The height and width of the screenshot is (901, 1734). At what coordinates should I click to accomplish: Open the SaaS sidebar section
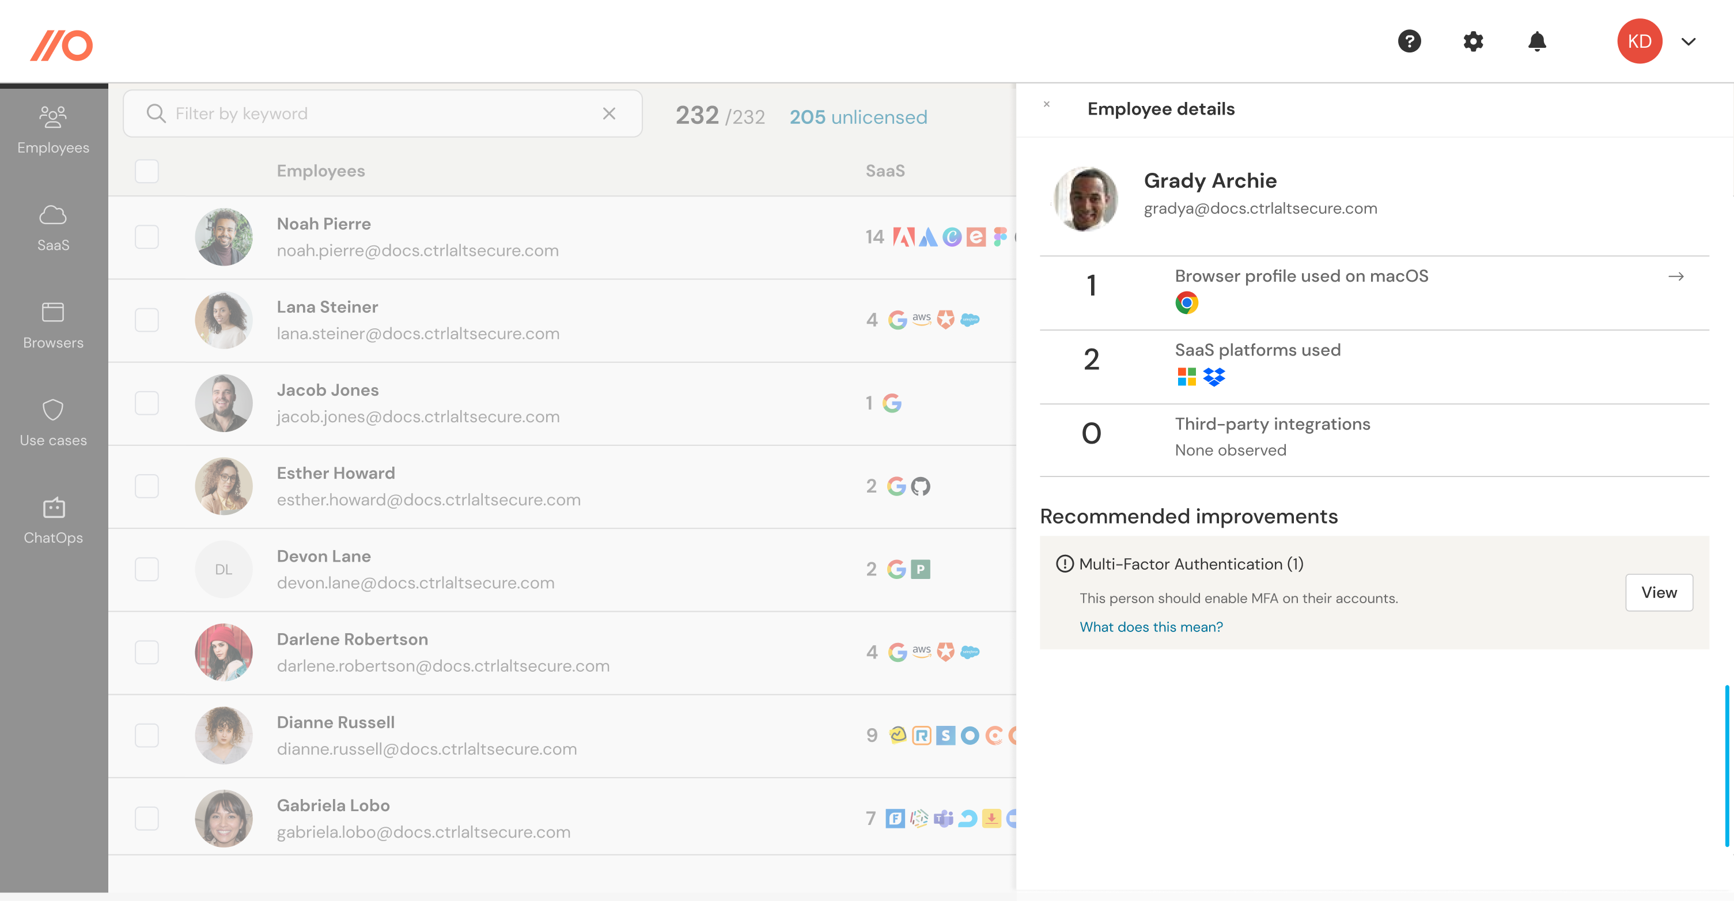click(x=53, y=228)
